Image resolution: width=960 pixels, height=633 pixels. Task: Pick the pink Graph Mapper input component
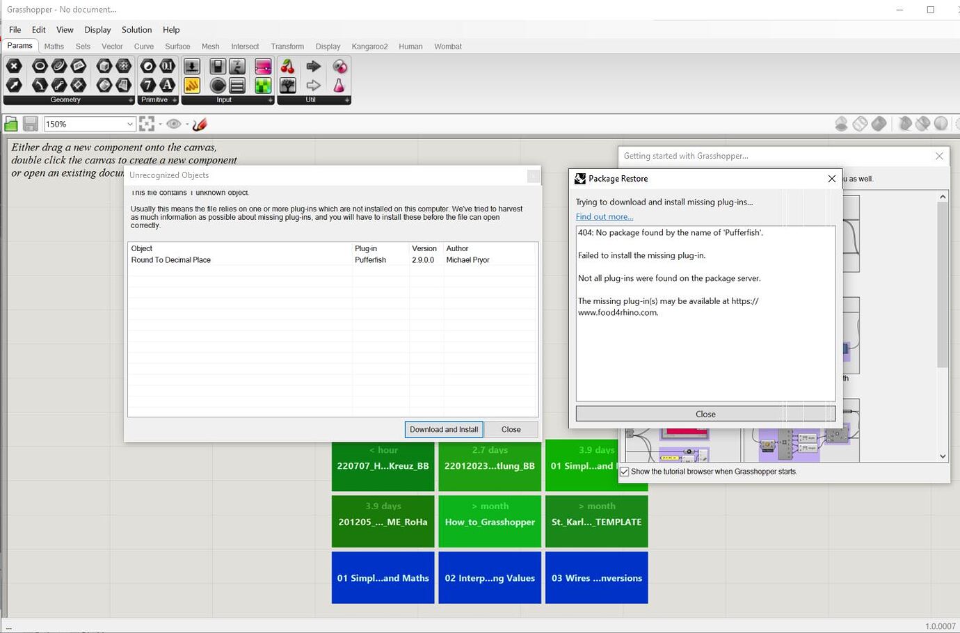click(263, 66)
